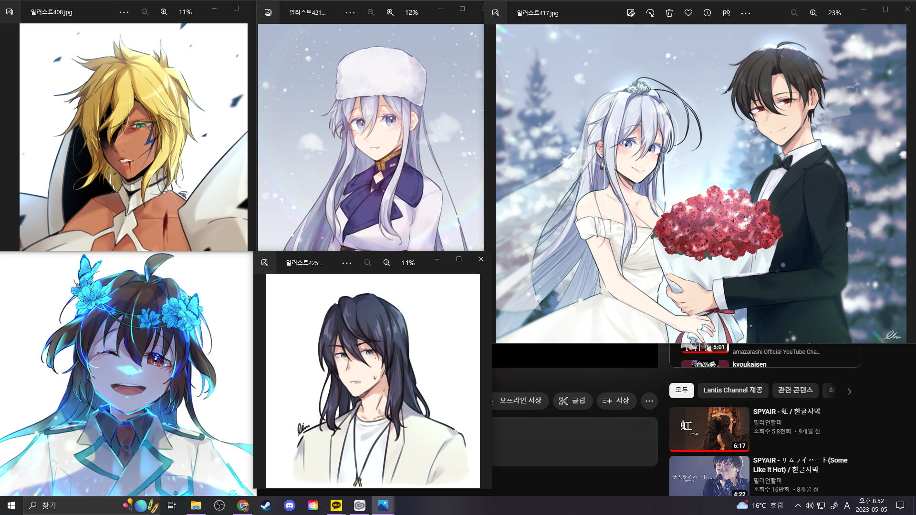Screen dimensions: 916x515
Task: Open network icon in system tray
Action: point(821,505)
